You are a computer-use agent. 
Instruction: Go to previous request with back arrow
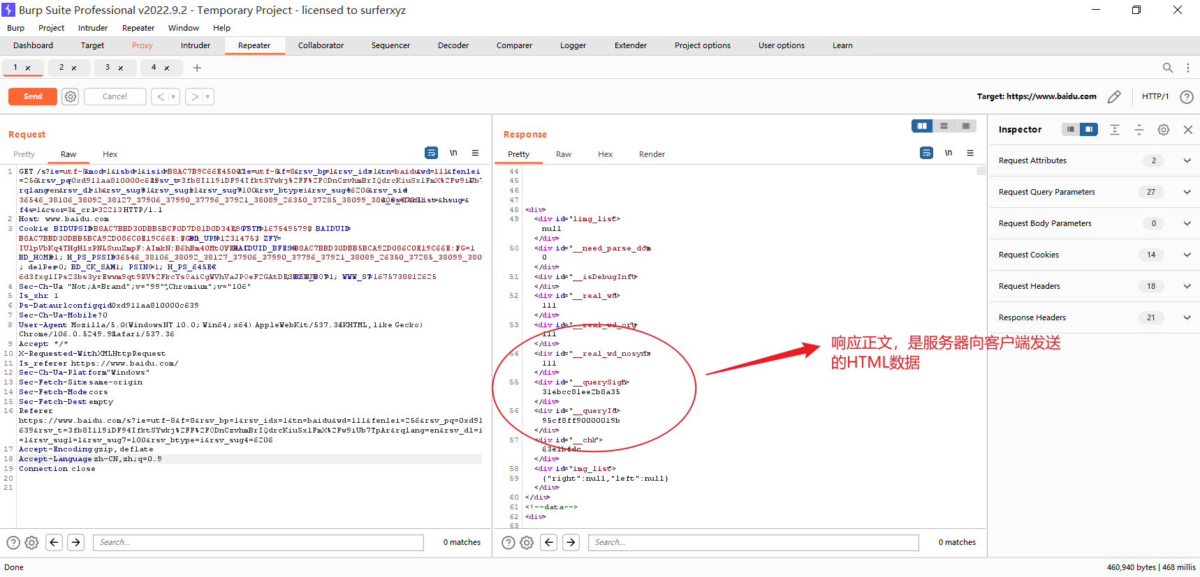coord(160,96)
